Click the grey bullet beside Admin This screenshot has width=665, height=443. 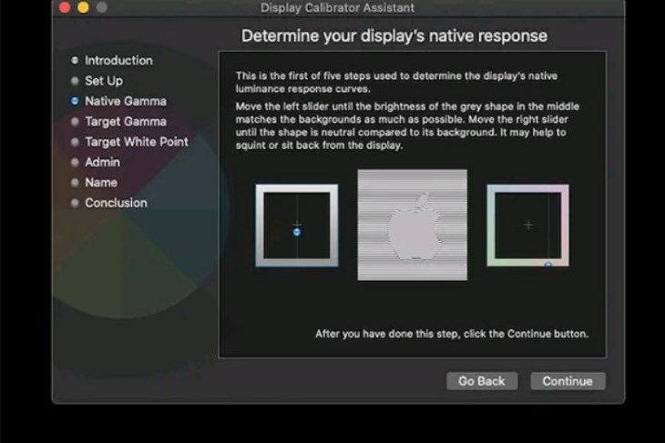[x=75, y=162]
